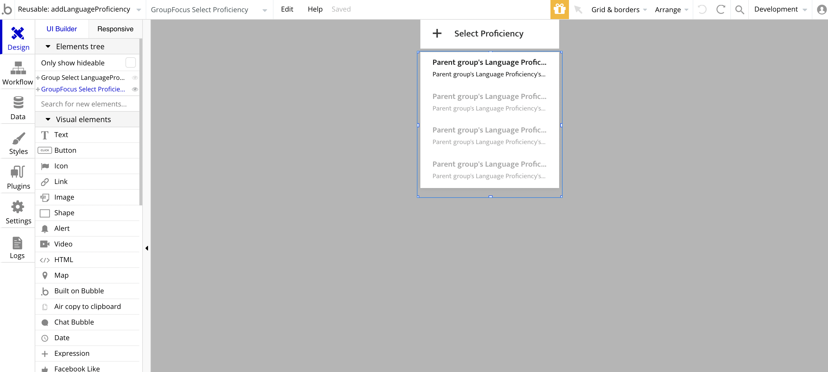This screenshot has height=372, width=828.
Task: Collapse the Elements tree section
Action: [48, 47]
